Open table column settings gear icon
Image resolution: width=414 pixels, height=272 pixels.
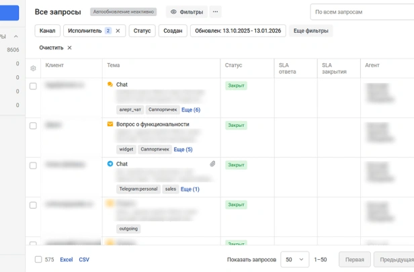pos(33,69)
